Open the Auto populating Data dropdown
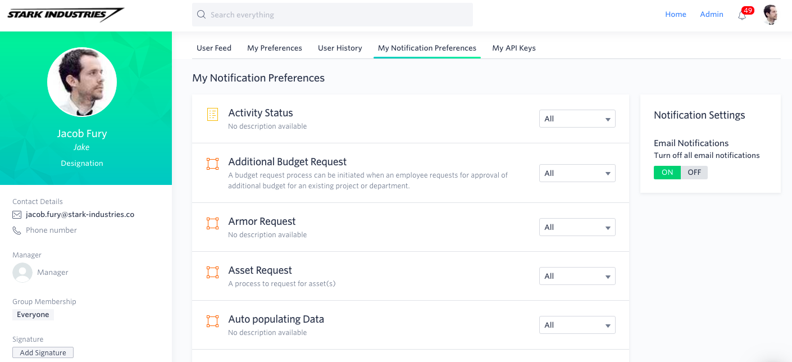The height and width of the screenshot is (362, 792). (x=577, y=325)
